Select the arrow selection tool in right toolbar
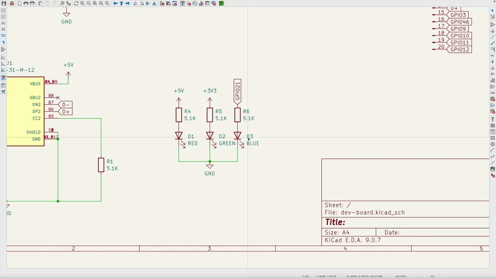The height and width of the screenshot is (279, 496). coord(493,10)
